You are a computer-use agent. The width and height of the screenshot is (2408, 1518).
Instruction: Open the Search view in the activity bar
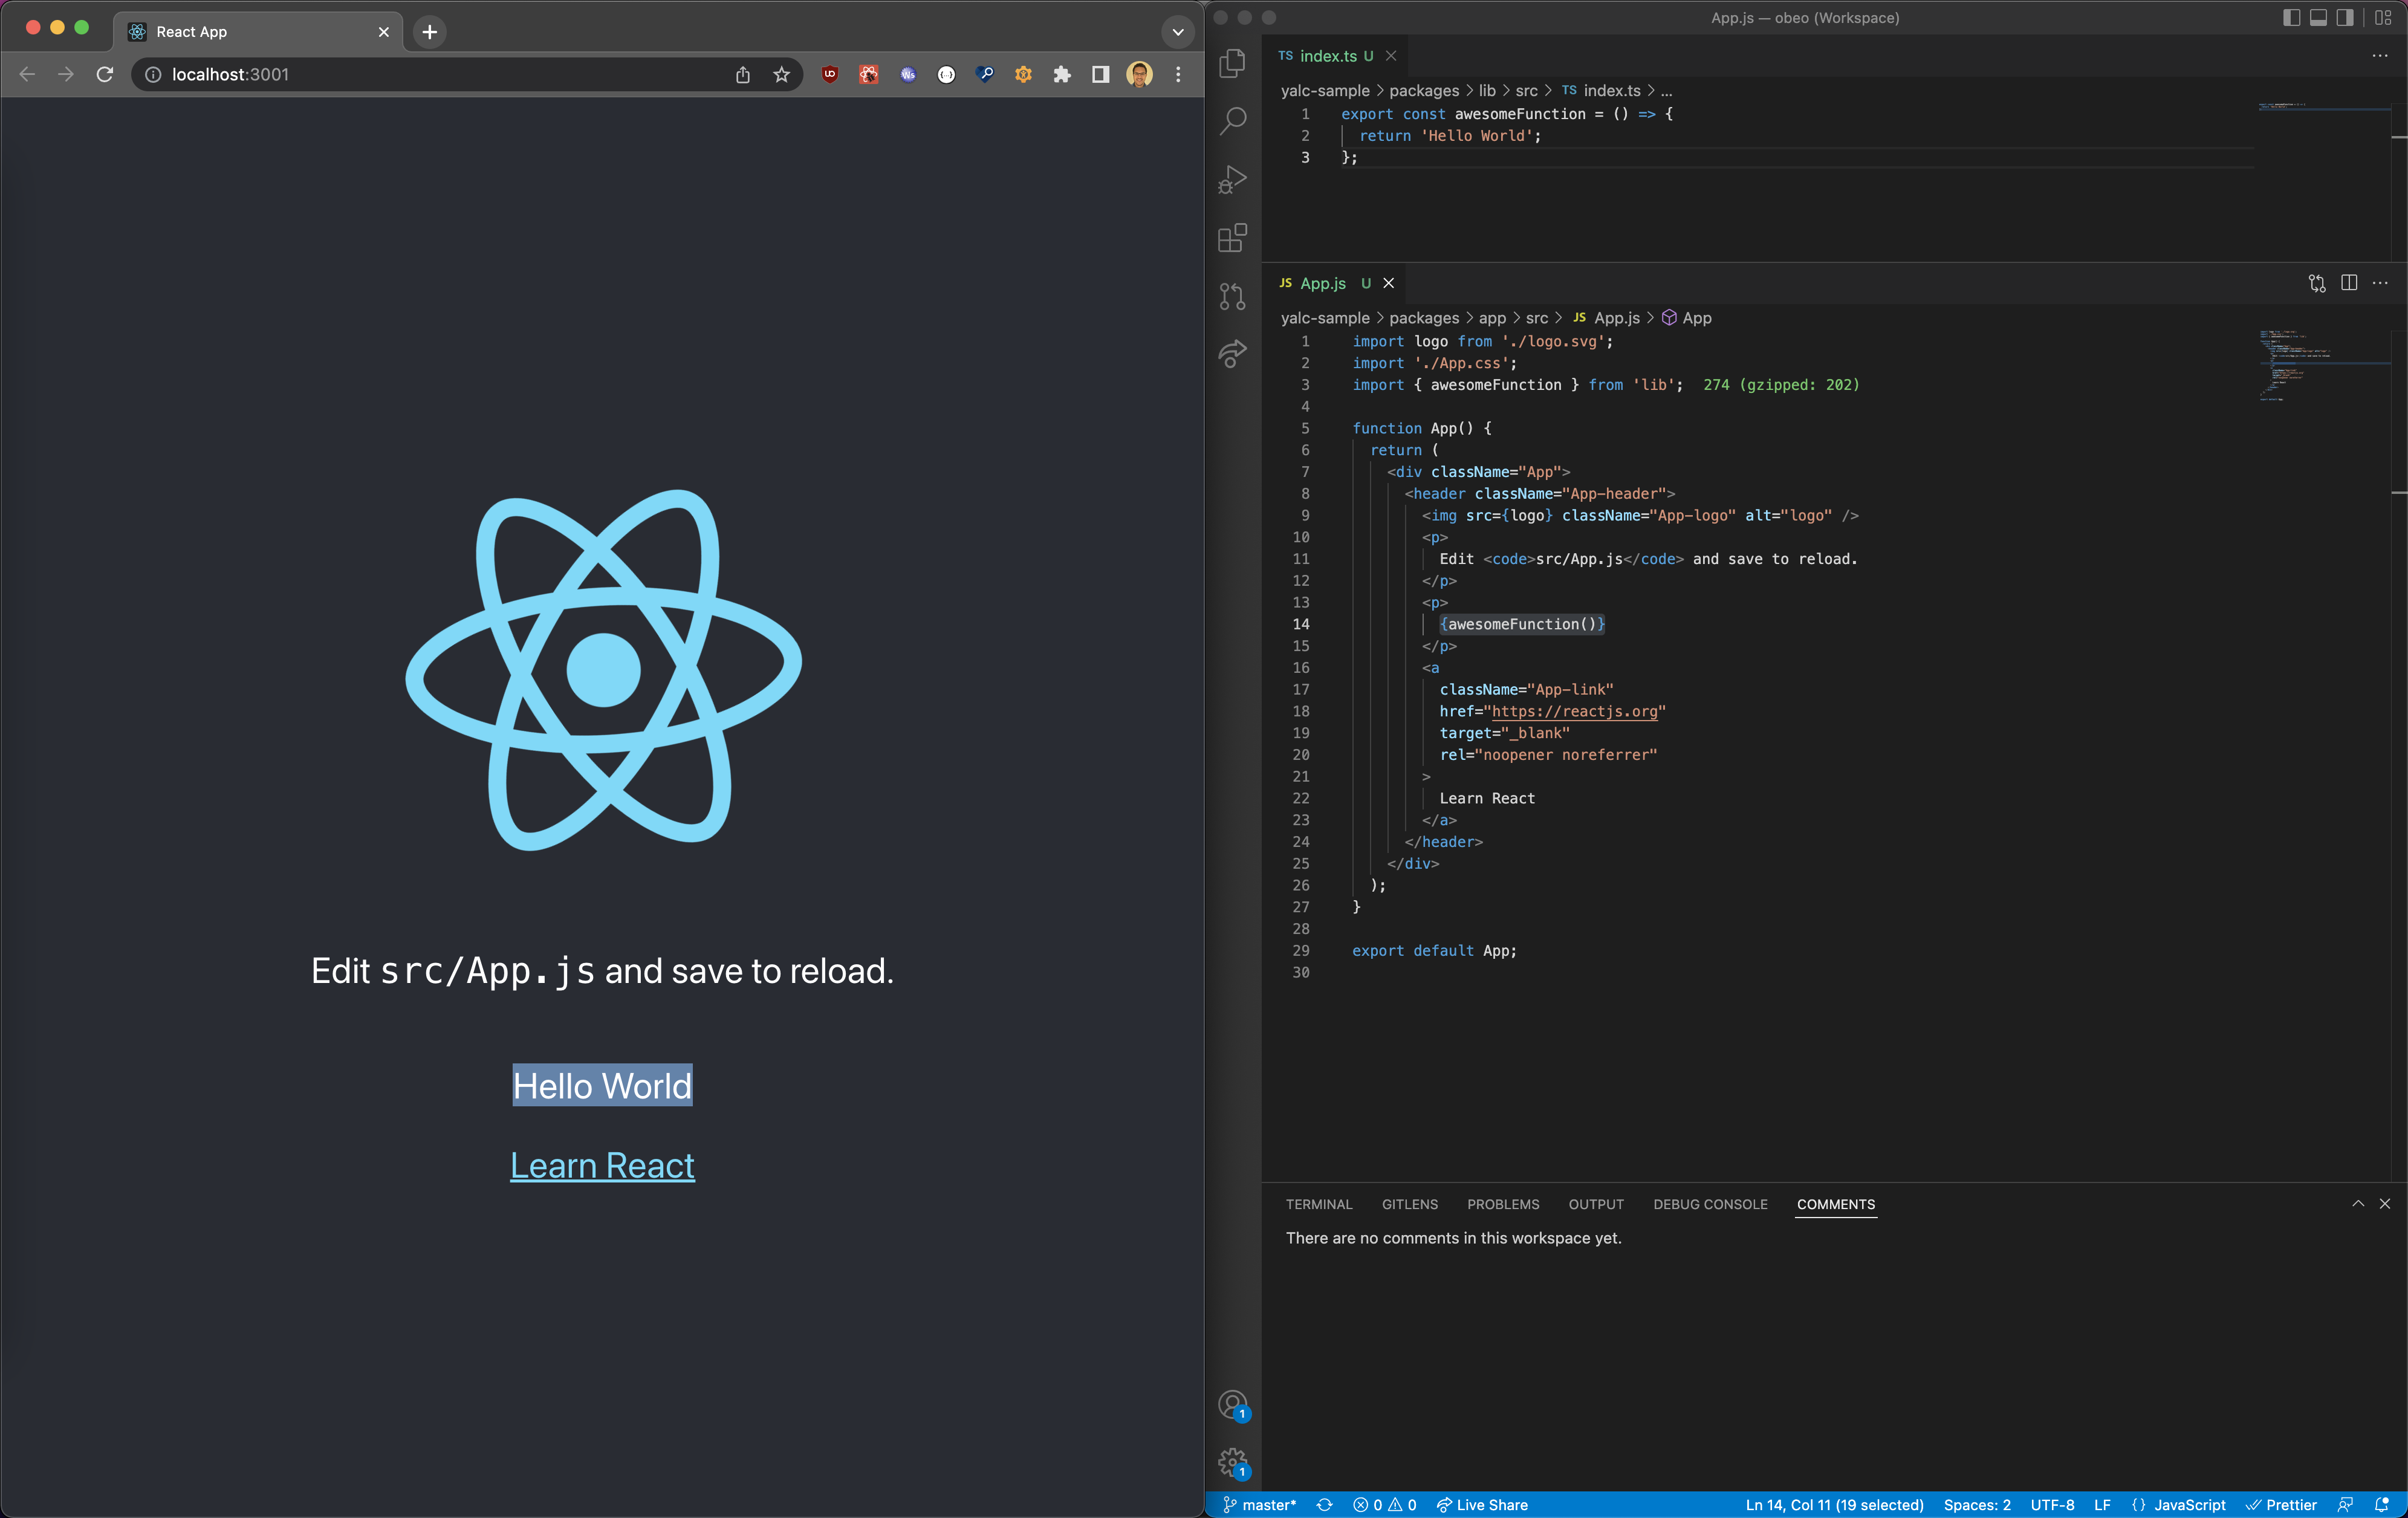1232,120
